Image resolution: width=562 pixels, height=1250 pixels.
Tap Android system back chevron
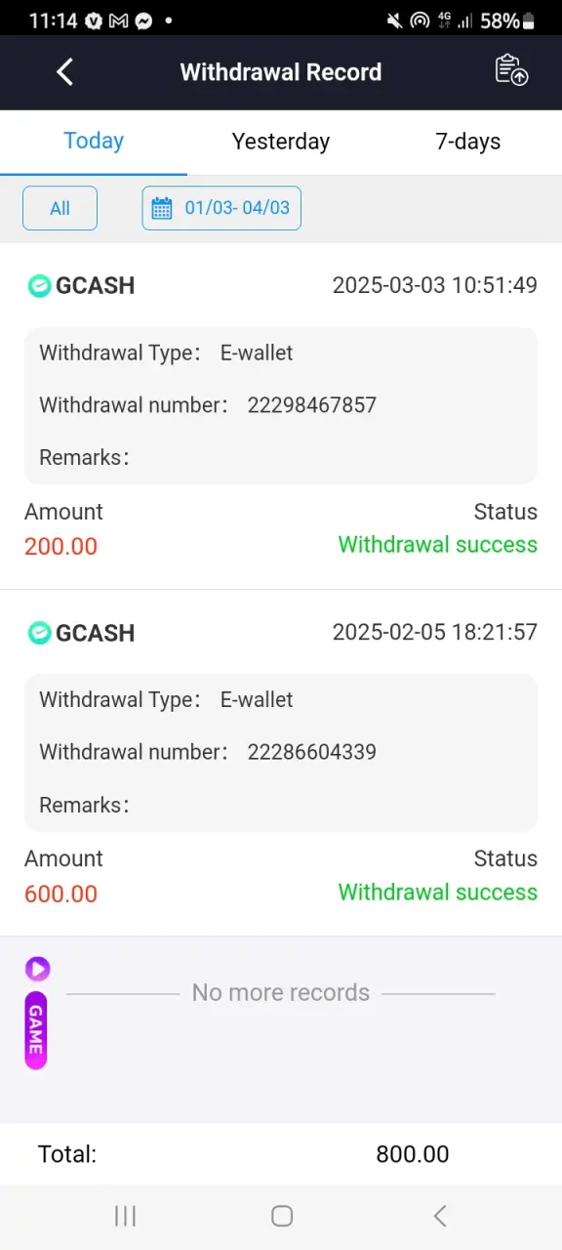440,1216
